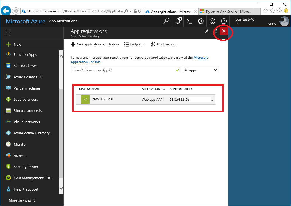Click the Microsoft Azure logo text
Viewport: 291px width, 206px height.
tap(26, 21)
